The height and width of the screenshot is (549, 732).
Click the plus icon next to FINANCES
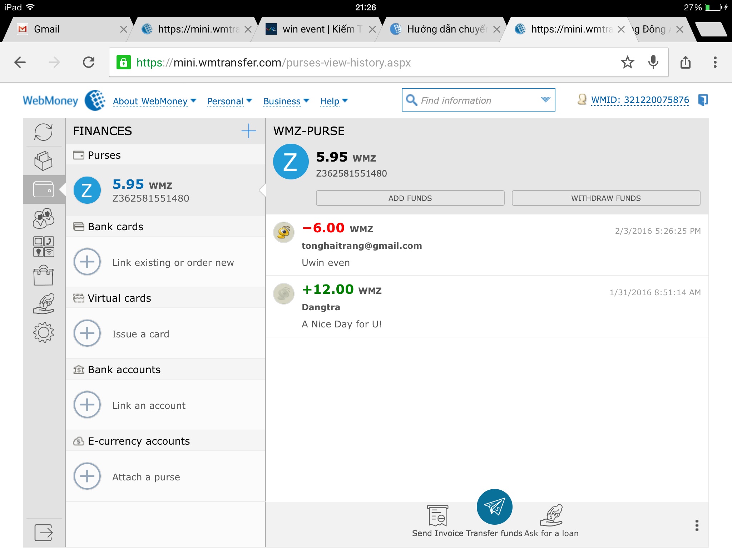249,131
